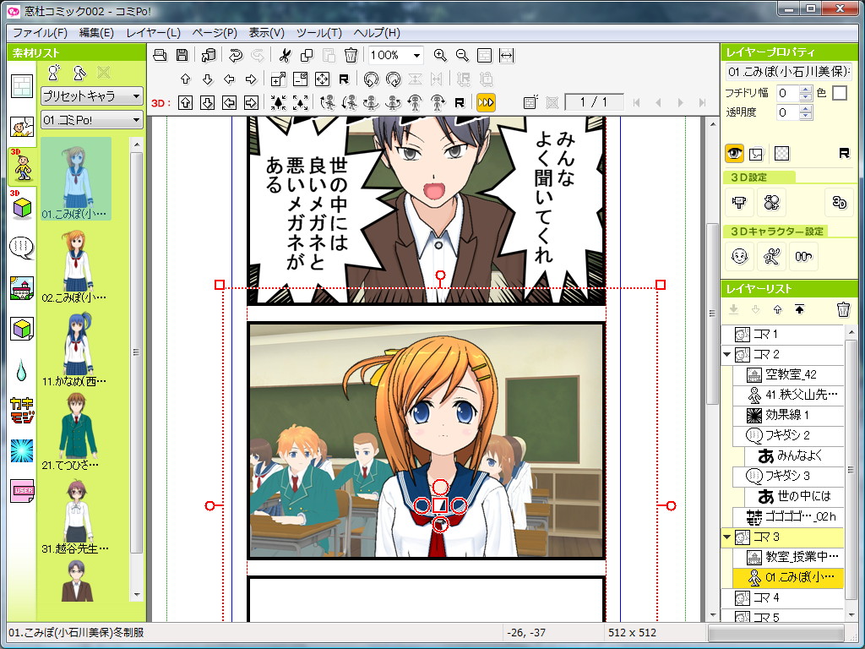The width and height of the screenshot is (865, 649).
Task: Zoom 3D camera closer to character
Action: click(279, 102)
